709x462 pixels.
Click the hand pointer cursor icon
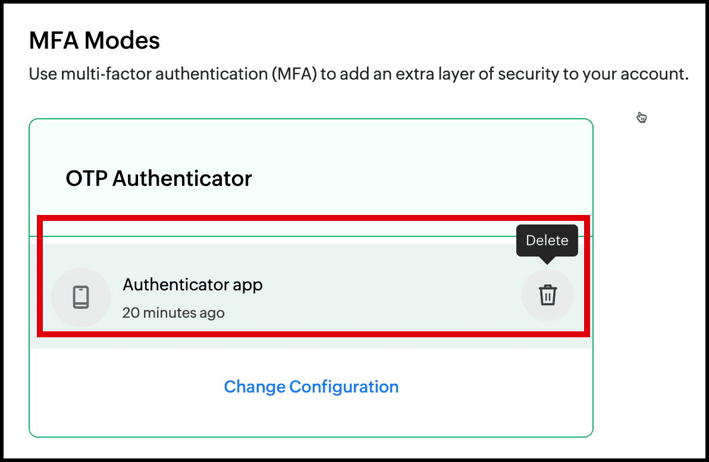[642, 118]
